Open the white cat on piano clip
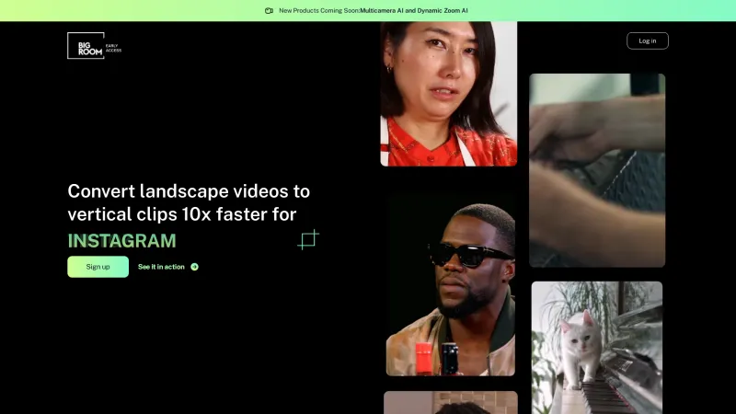 [597, 348]
